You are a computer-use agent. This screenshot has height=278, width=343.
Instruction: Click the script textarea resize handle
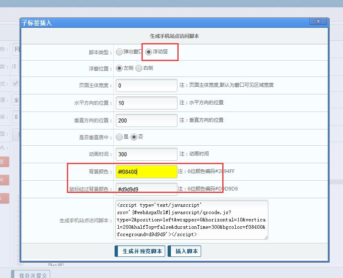pyautogui.click(x=266, y=237)
